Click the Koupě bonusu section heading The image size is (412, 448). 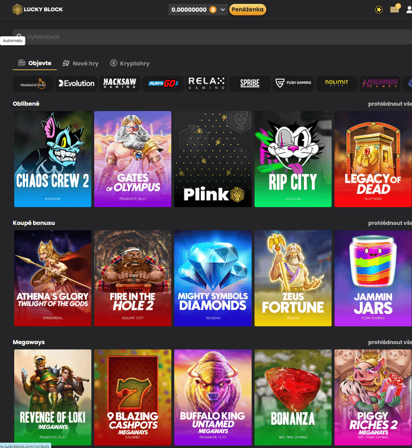[34, 223]
